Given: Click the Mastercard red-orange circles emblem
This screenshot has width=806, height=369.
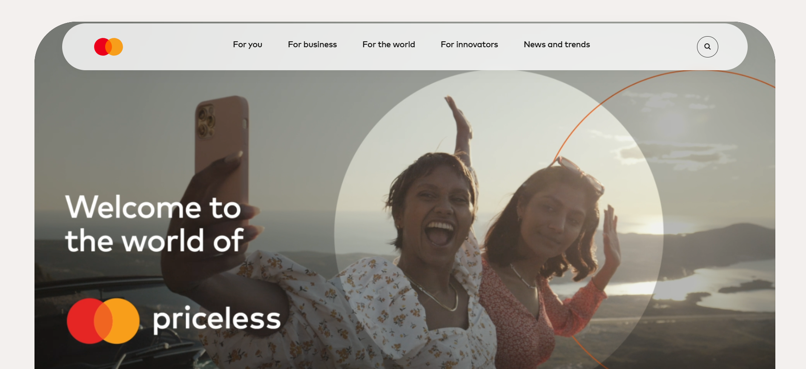Looking at the screenshot, I should [x=108, y=47].
